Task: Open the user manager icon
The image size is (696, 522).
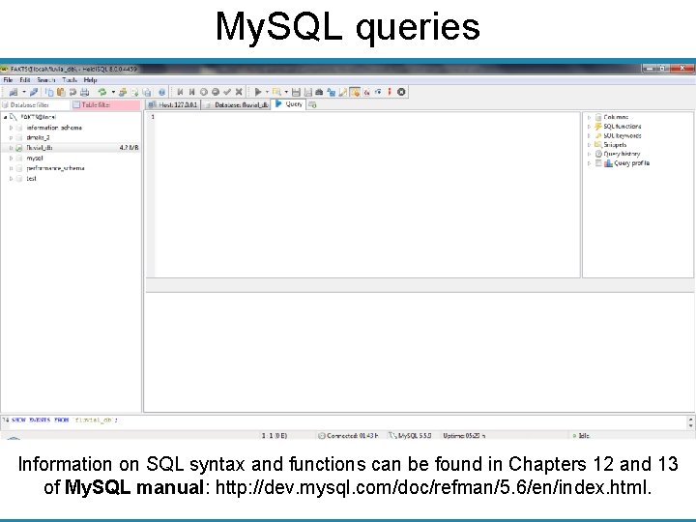Action: [x=123, y=92]
